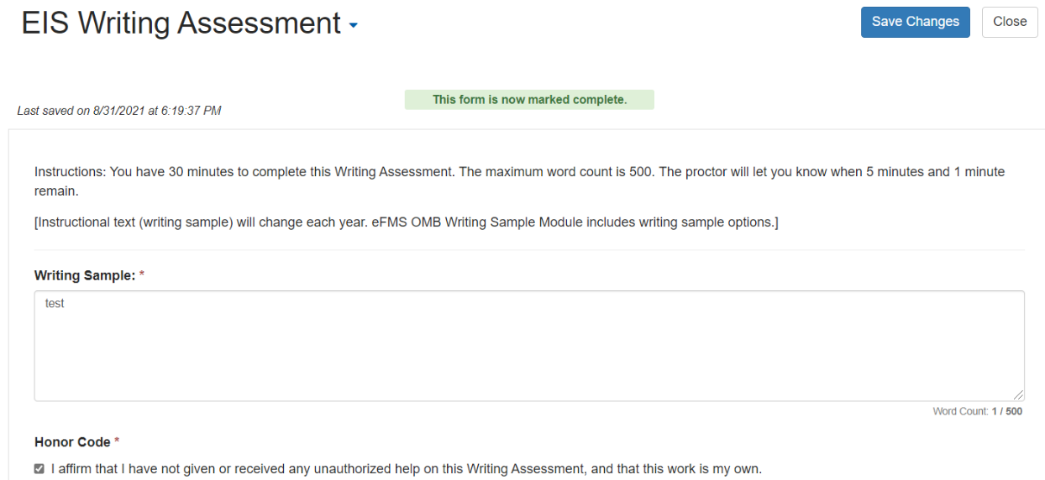Click the Last saved timestamp text
This screenshot has width=1045, height=480.
click(x=119, y=111)
